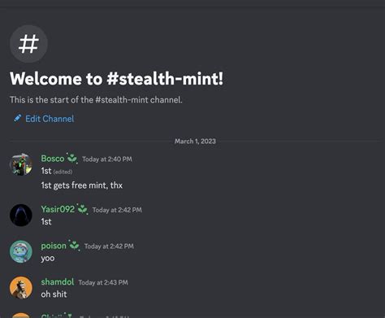Click the shamdol username
The height and width of the screenshot is (318, 385).
point(58,282)
